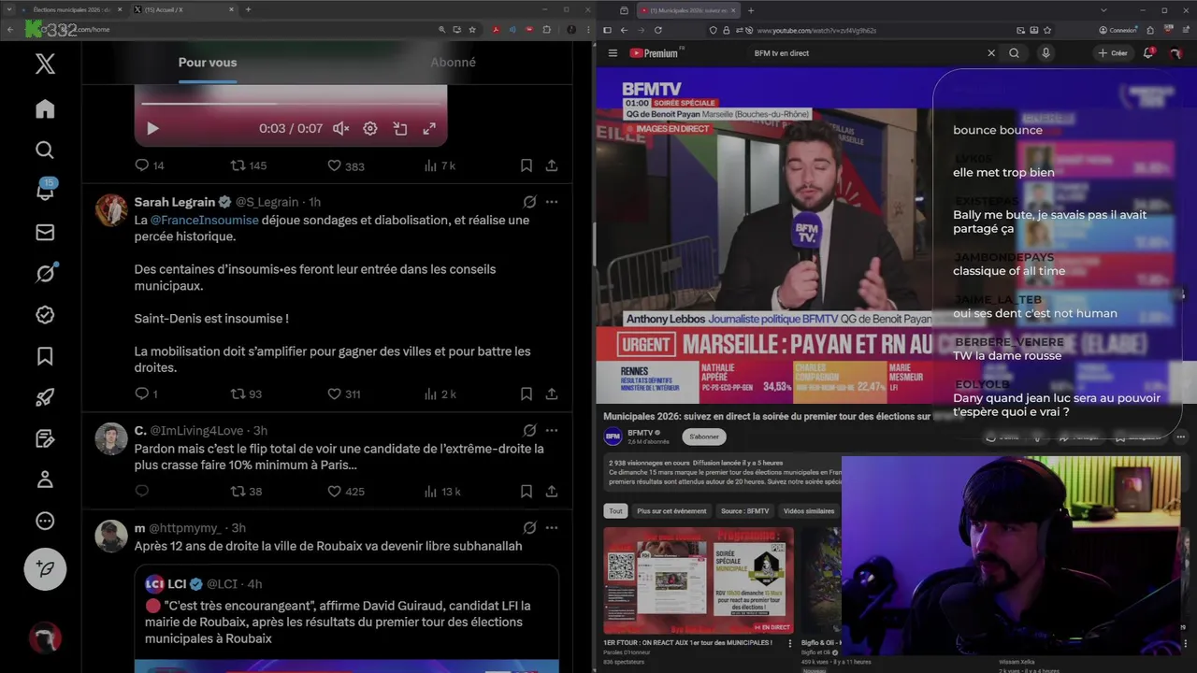Click Grok icon on @httpmymy_ tweet

pos(529,528)
